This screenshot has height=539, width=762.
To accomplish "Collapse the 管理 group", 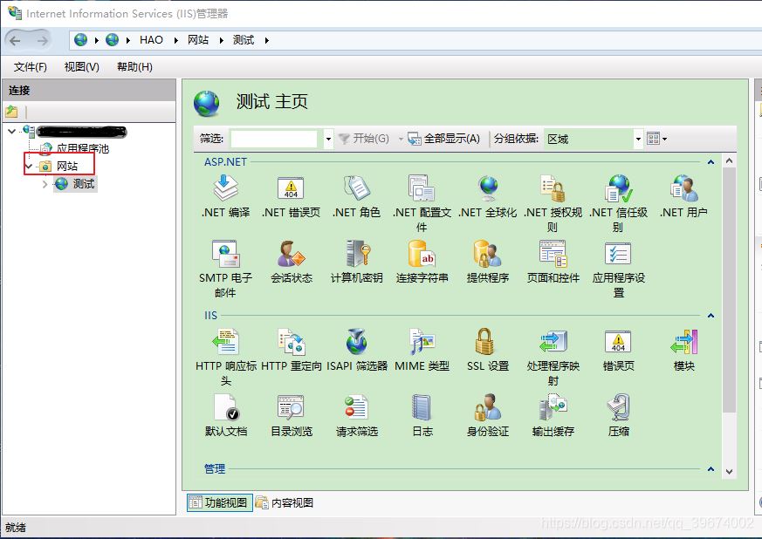I will point(711,469).
